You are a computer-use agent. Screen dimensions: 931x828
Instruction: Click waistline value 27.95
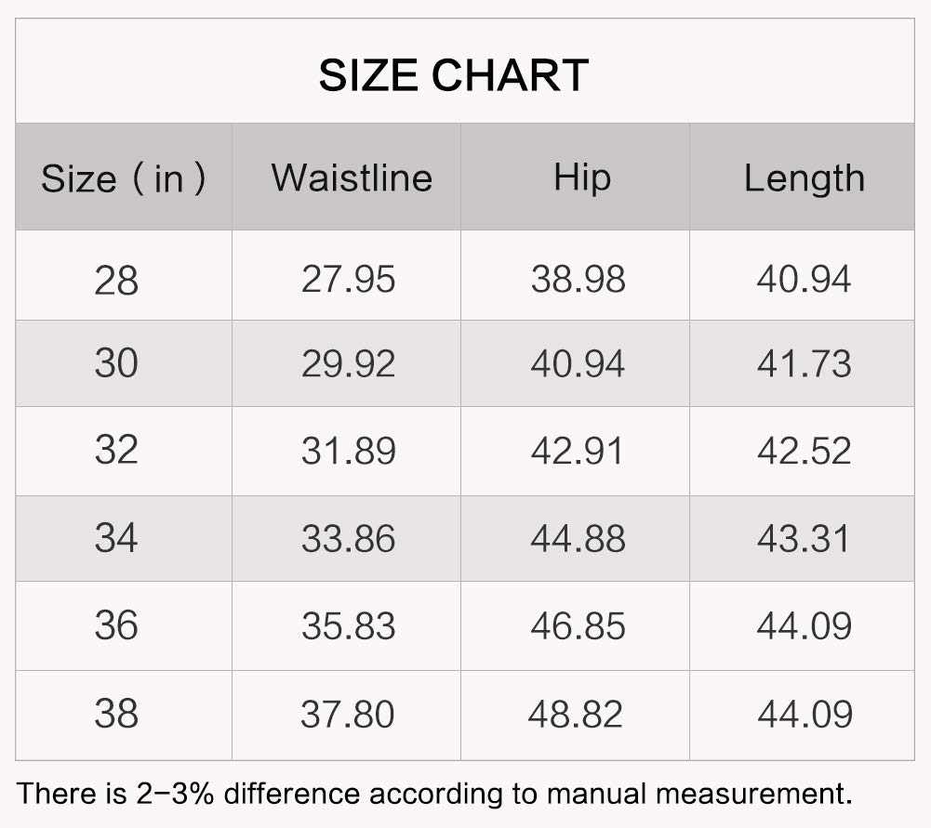point(348,280)
